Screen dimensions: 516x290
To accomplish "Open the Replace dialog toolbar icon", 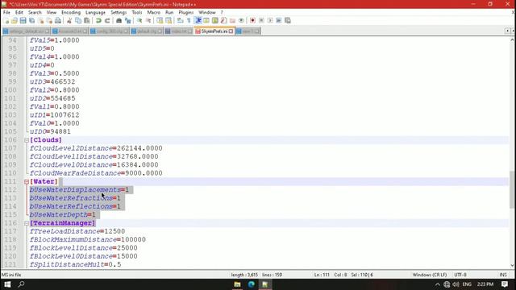I will click(128, 20).
